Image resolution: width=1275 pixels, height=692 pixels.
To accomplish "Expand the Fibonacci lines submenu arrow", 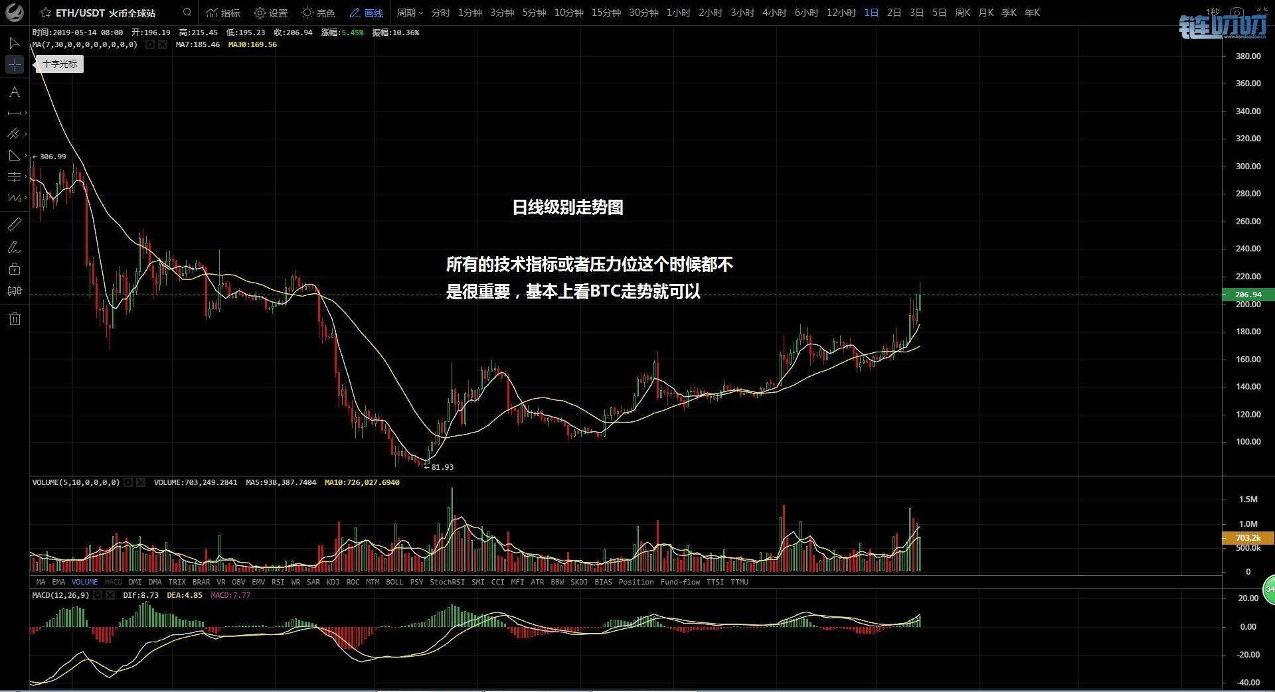I will (26, 176).
